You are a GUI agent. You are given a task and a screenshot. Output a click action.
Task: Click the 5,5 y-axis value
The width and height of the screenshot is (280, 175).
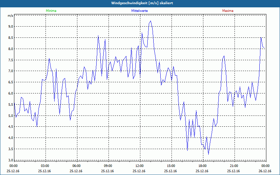[x=11, y=104]
